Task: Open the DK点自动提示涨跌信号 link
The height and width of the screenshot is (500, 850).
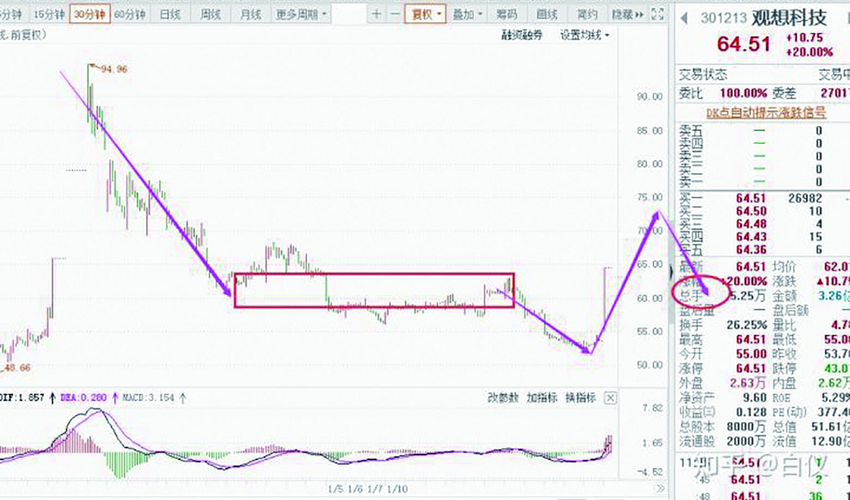Action: 765,113
